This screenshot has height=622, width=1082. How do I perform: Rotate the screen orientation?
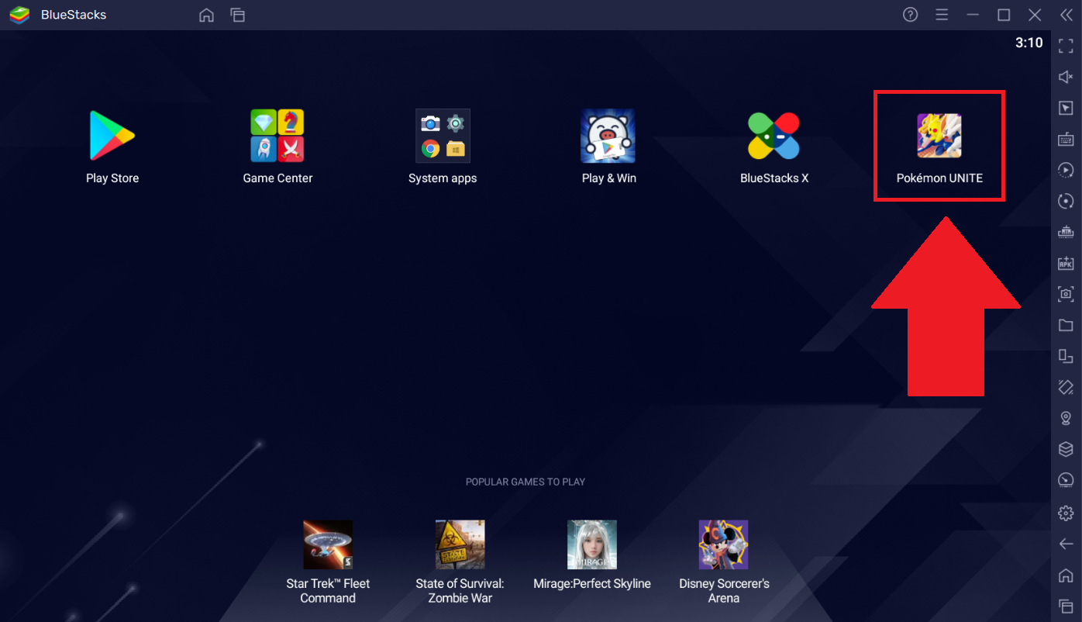point(1066,356)
